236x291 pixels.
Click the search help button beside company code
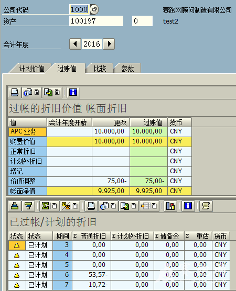tap(94, 9)
